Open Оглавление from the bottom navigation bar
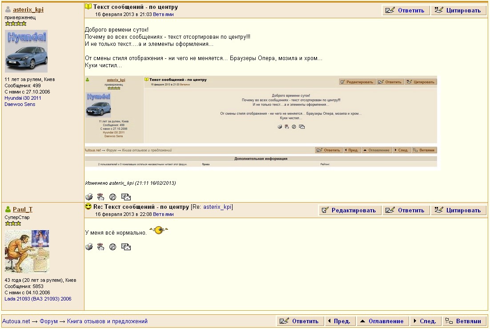This screenshot has height=329, width=490. (382, 321)
